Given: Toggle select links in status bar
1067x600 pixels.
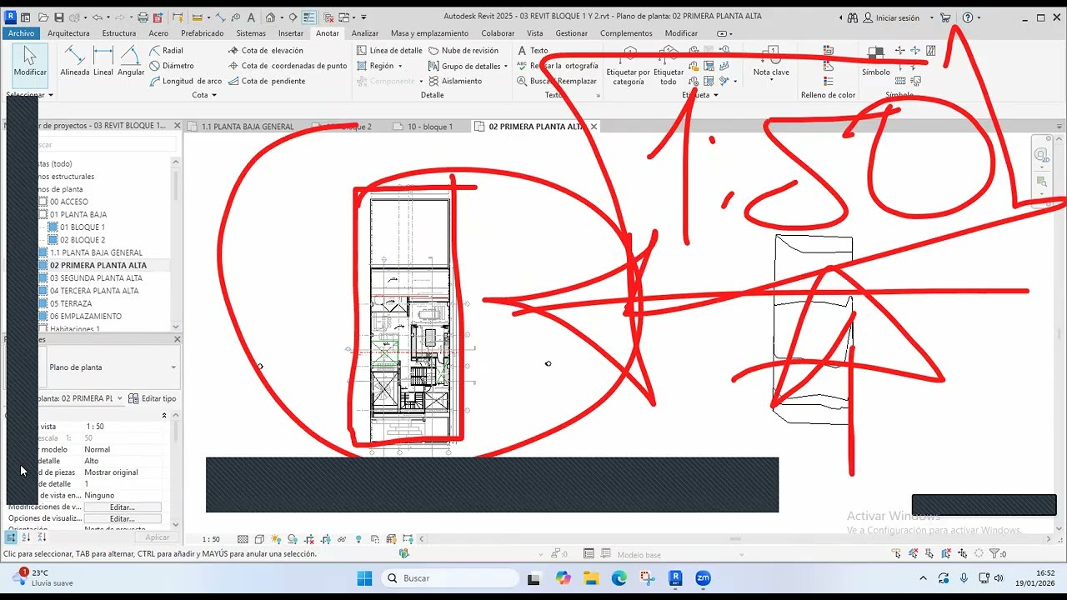Looking at the screenshot, I should 896,553.
